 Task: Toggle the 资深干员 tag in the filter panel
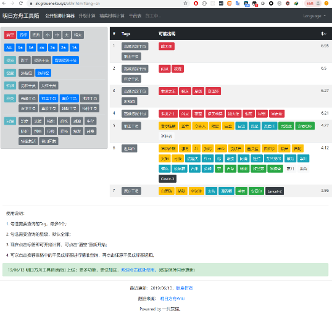41,60
